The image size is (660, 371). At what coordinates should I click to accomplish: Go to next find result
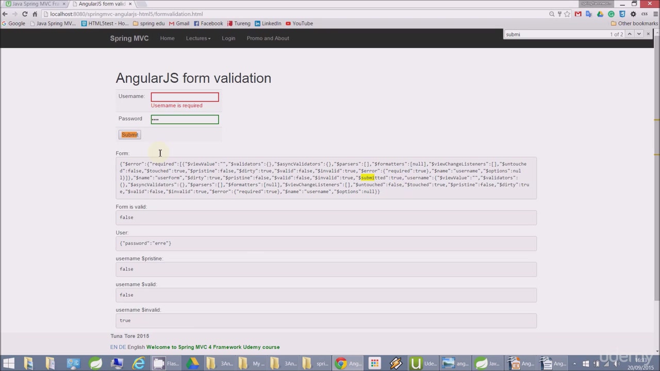(x=639, y=34)
